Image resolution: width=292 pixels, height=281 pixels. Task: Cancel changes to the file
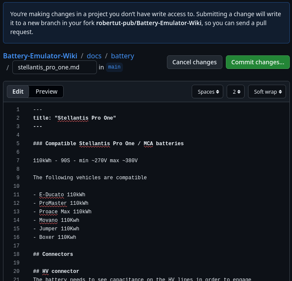coord(194,62)
